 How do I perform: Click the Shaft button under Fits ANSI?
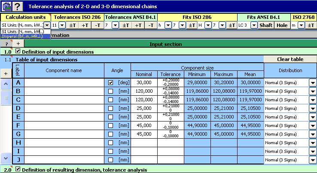coord(266,25)
